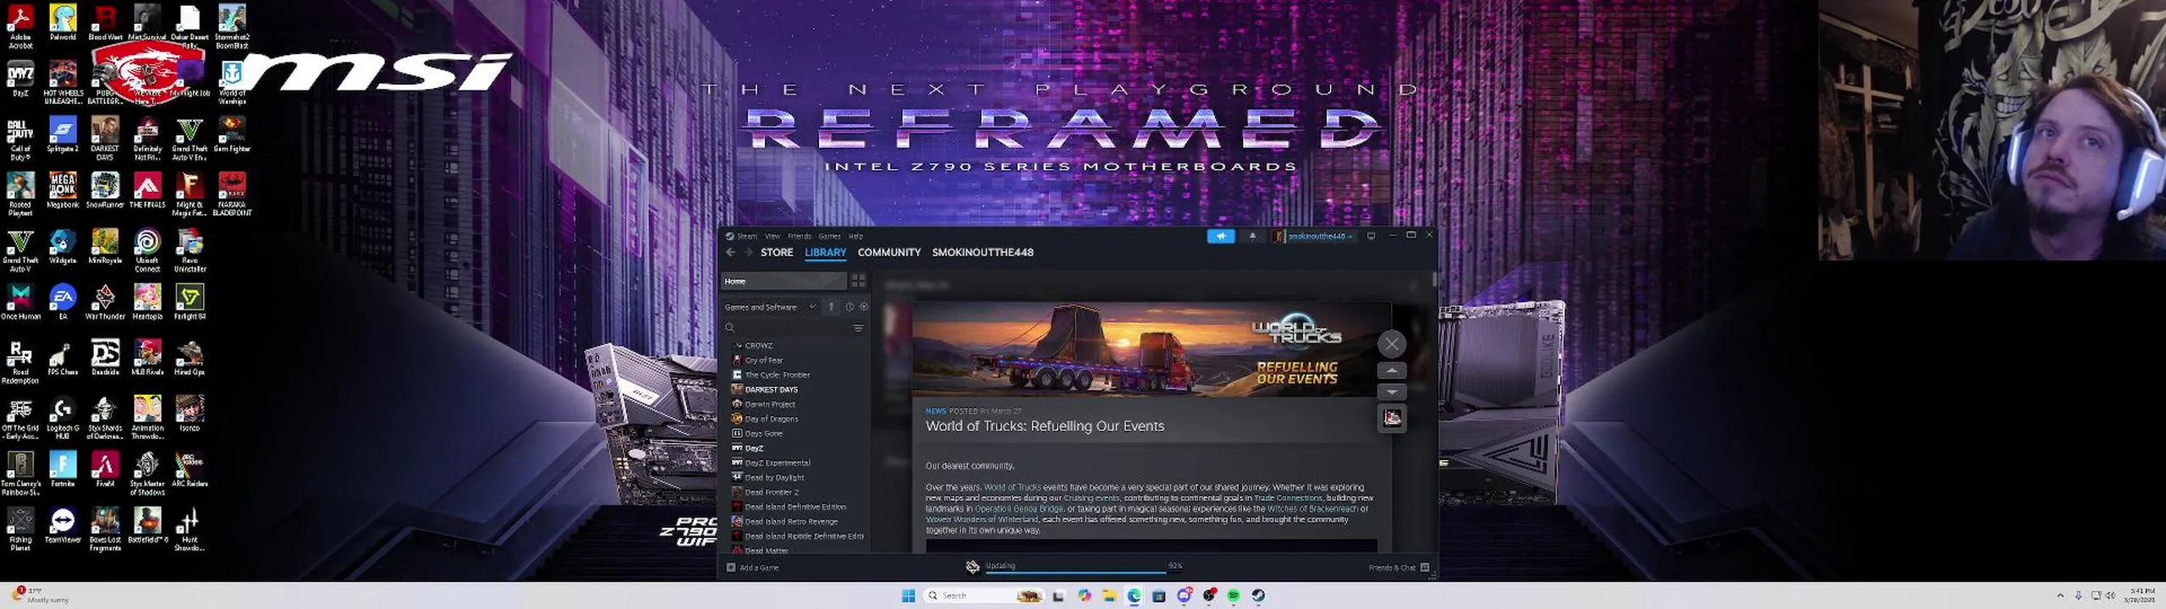The height and width of the screenshot is (609, 2166).
Task: Go to previous news item arrow
Action: pos(1392,370)
